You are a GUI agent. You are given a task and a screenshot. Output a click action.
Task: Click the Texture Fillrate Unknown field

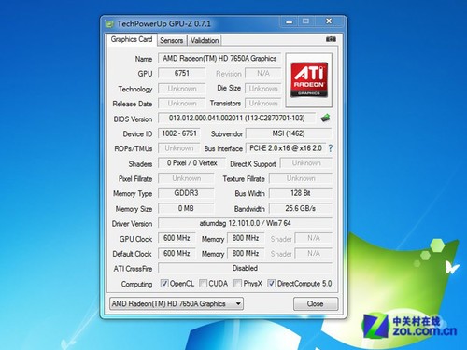click(x=301, y=178)
